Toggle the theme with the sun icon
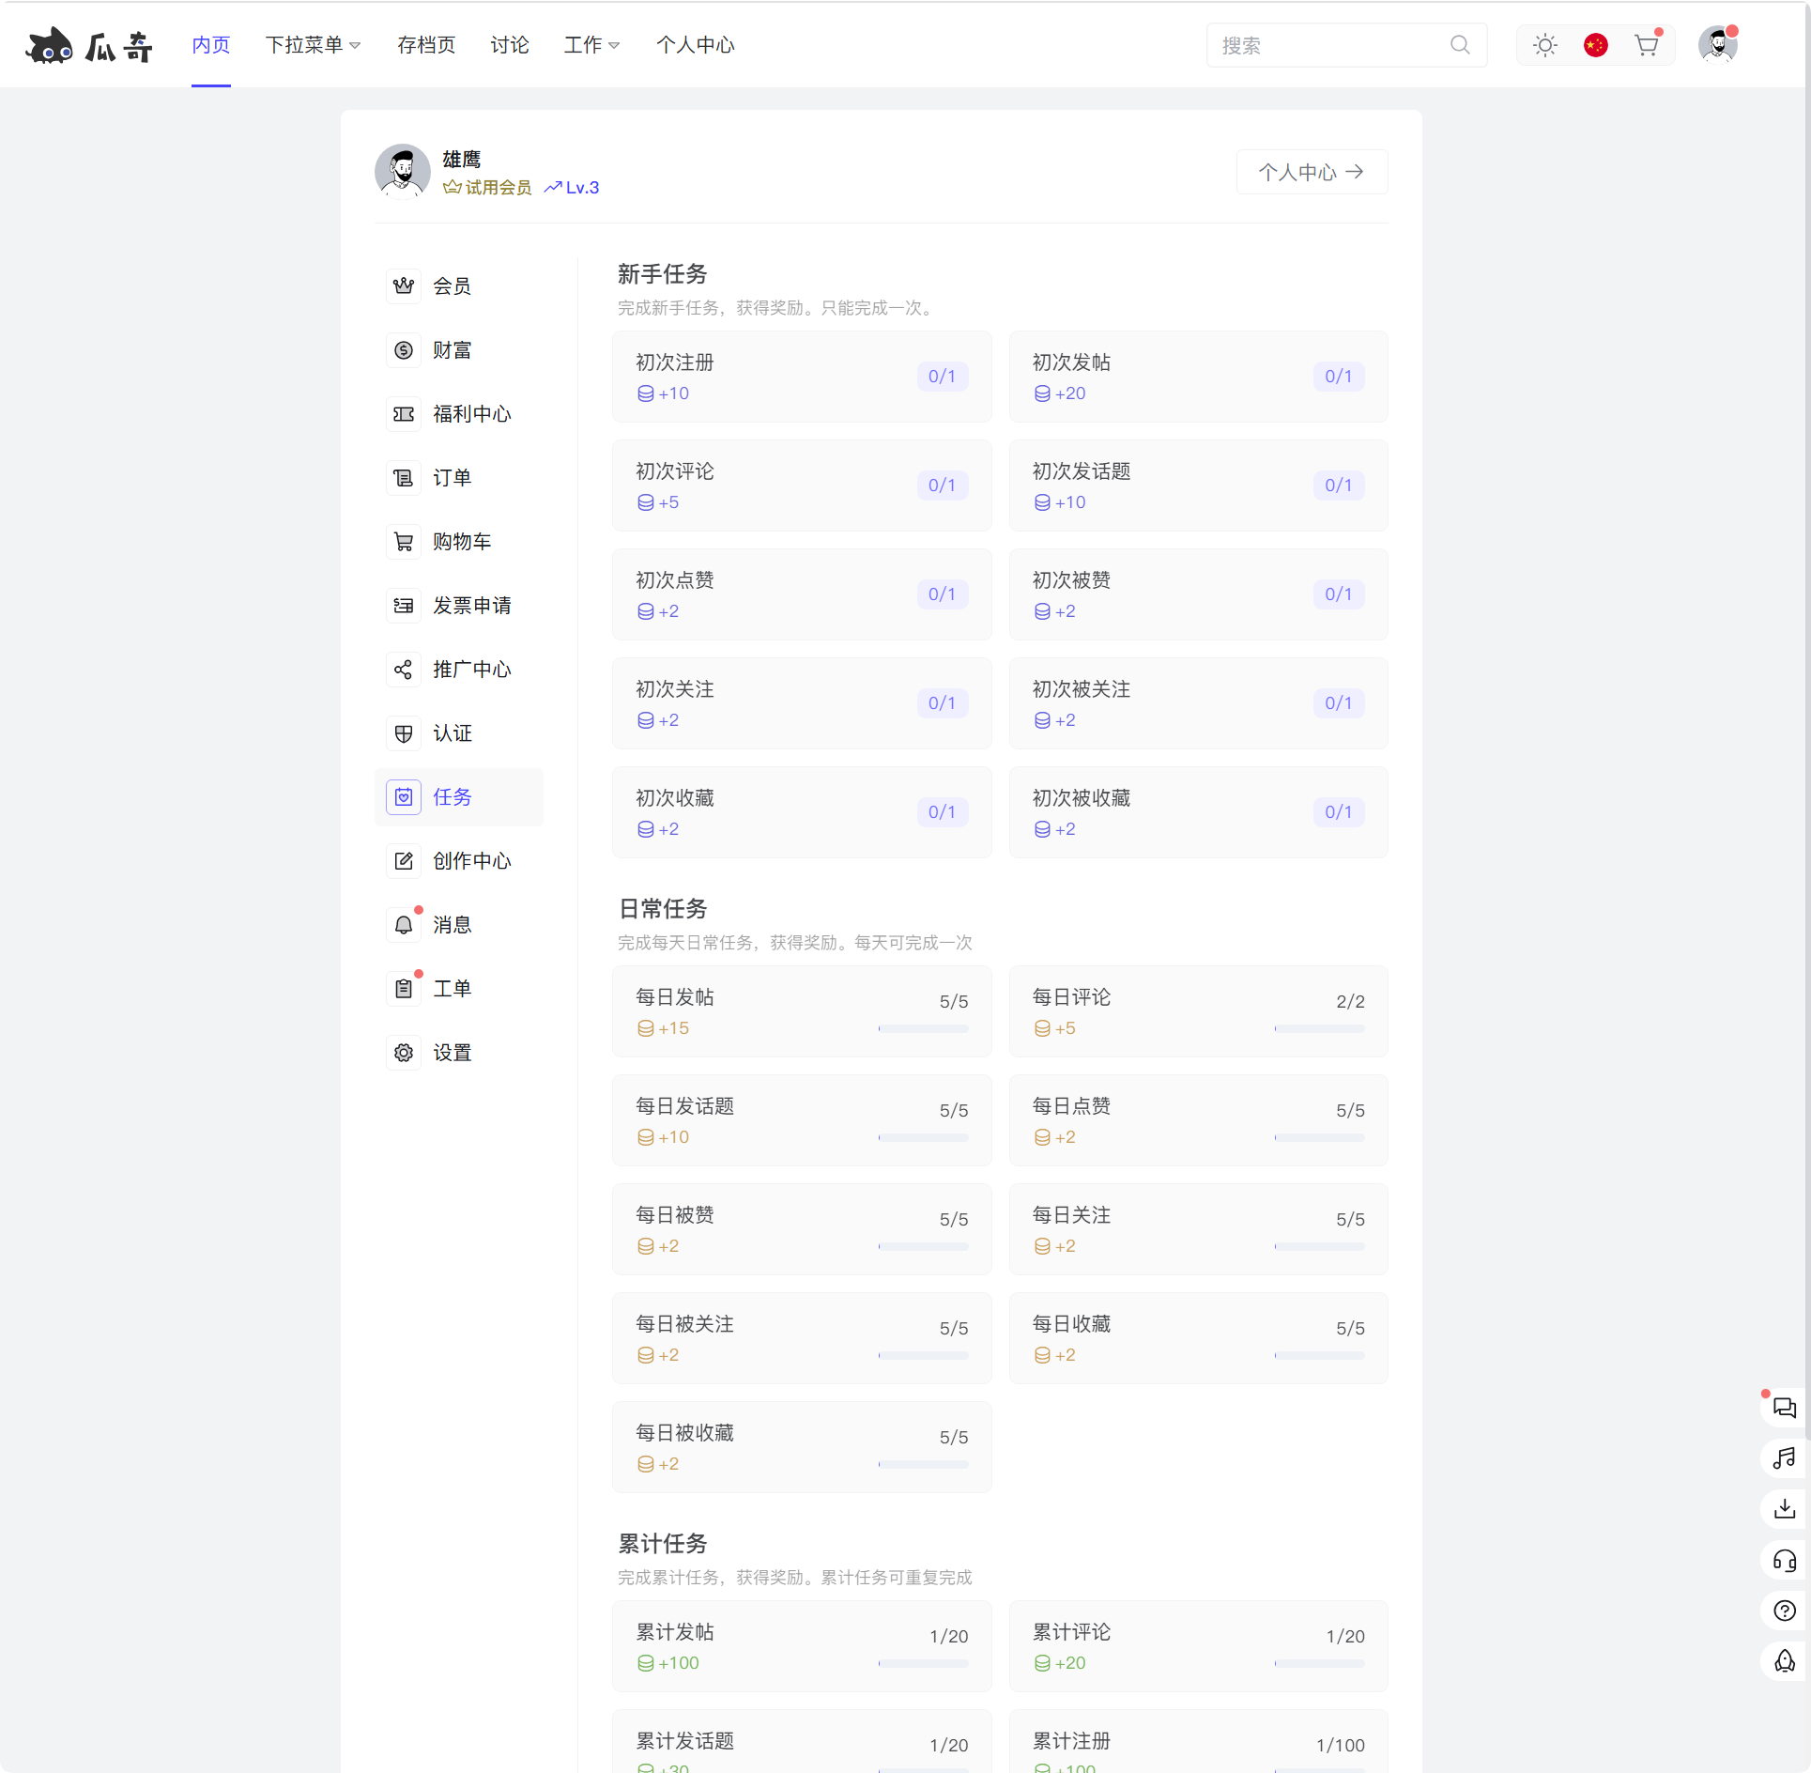Screen dimensions: 1811x1773 point(1544,44)
